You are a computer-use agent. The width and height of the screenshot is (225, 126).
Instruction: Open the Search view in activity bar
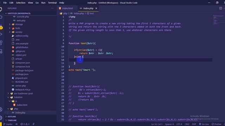coord(1,17)
